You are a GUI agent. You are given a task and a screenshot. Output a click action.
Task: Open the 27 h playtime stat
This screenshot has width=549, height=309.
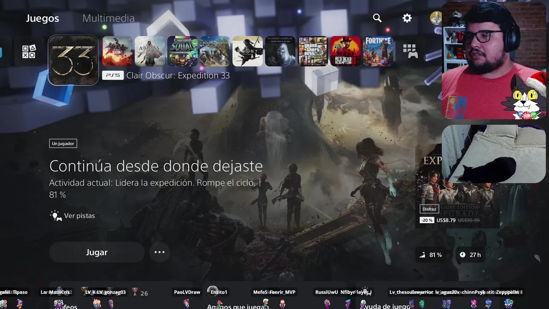coord(470,255)
